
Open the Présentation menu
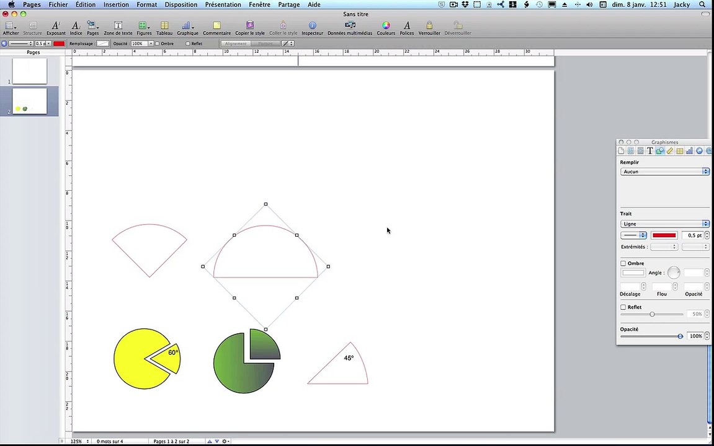click(x=223, y=4)
